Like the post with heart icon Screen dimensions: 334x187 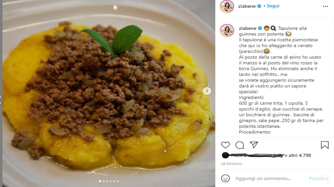pos(225,145)
